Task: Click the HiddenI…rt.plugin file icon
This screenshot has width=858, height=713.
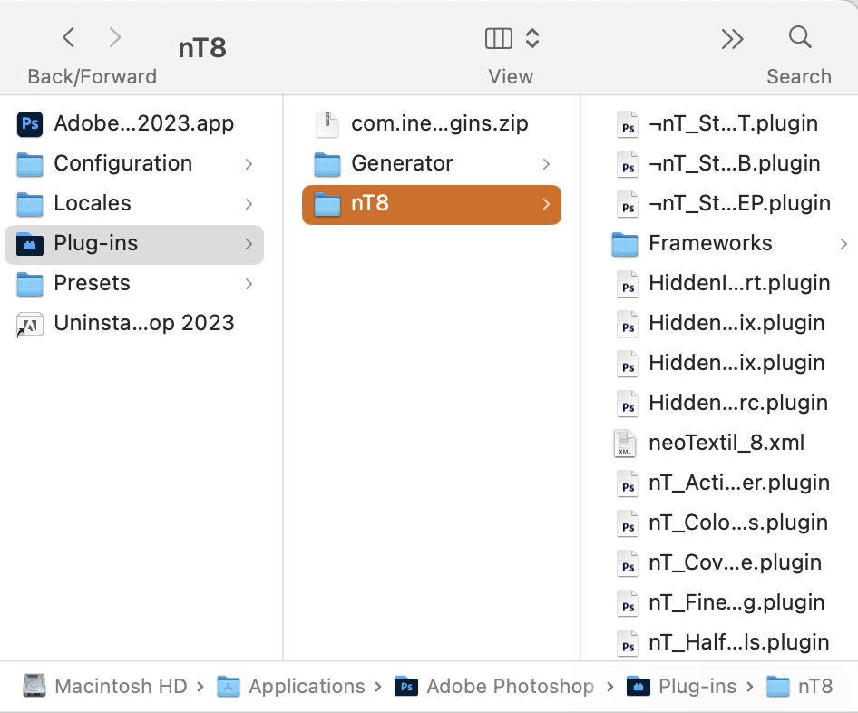Action: coord(627,283)
